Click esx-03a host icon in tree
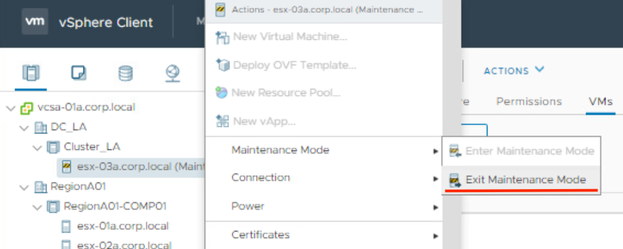Screen dimensions: 623x249 click(x=67, y=166)
